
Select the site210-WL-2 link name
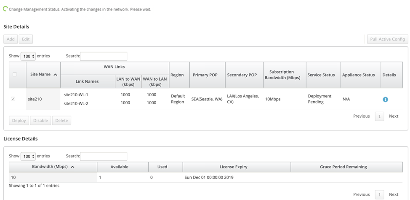(x=76, y=103)
